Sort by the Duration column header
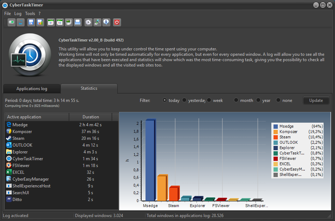This screenshot has width=335, height=221. pyautogui.click(x=90, y=117)
